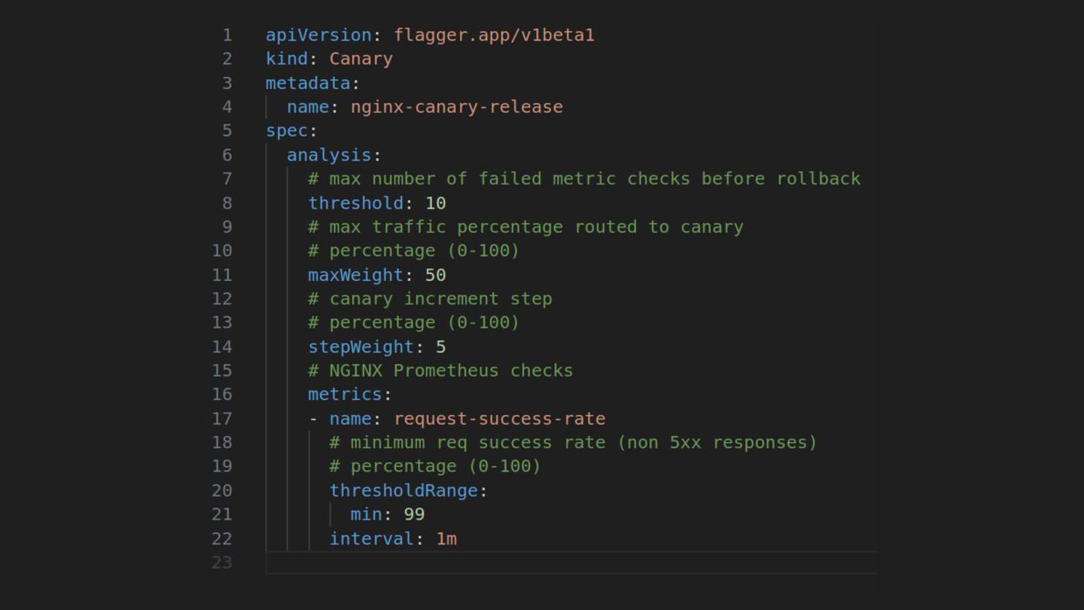This screenshot has width=1084, height=610.
Task: Place cursor on flagger.app/v1beta1 value
Action: pyautogui.click(x=494, y=35)
